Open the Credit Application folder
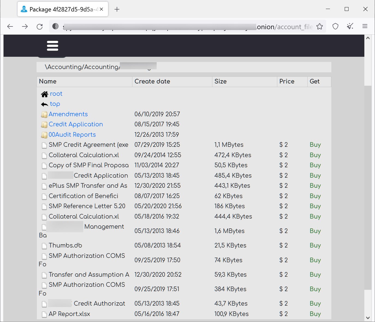The height and width of the screenshot is (322, 375). coord(76,124)
